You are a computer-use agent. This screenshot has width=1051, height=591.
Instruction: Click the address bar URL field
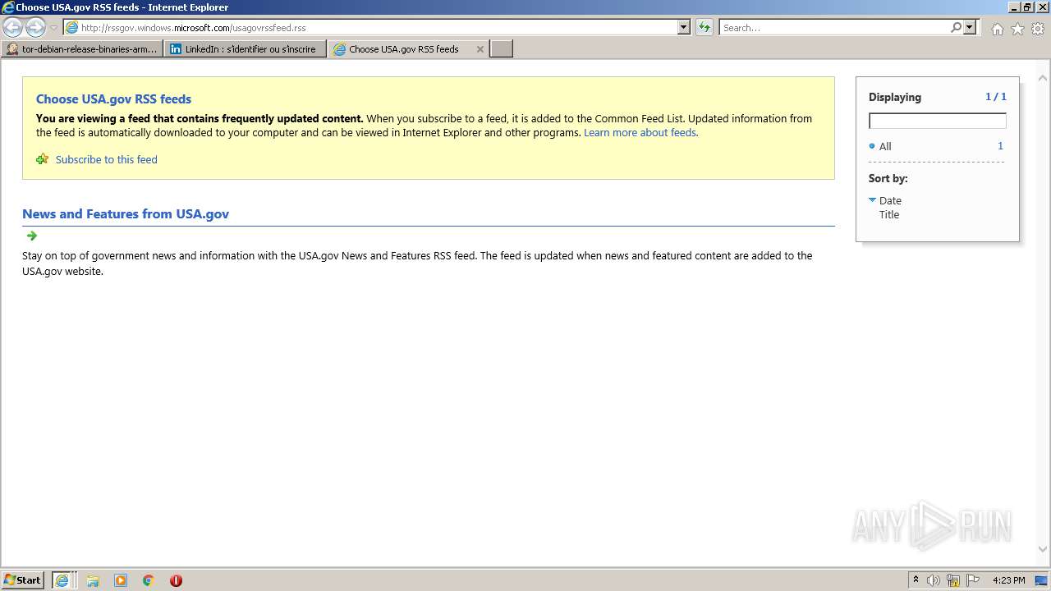(369, 27)
